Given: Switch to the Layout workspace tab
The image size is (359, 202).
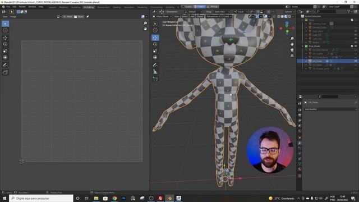Looking at the screenshot, I should [52, 7].
